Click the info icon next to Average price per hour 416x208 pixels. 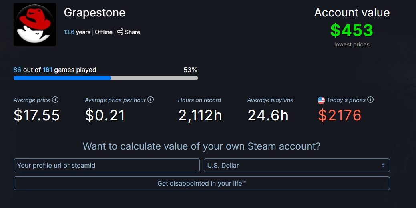click(x=151, y=100)
